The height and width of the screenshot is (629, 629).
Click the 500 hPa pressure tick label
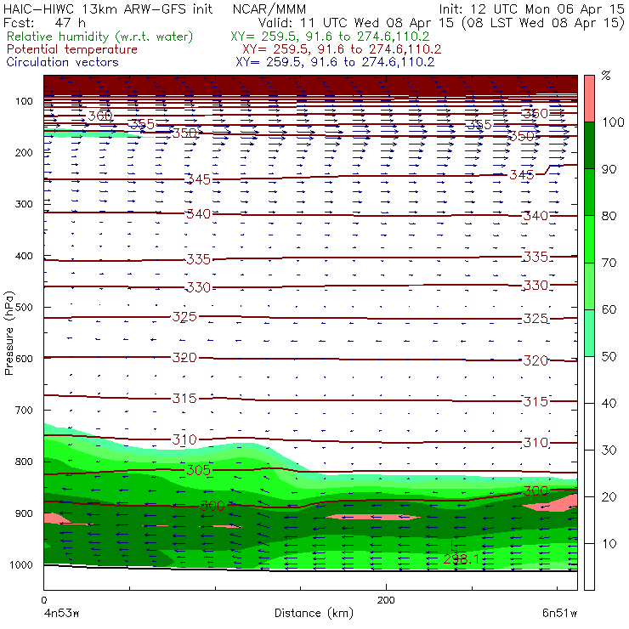(24, 308)
